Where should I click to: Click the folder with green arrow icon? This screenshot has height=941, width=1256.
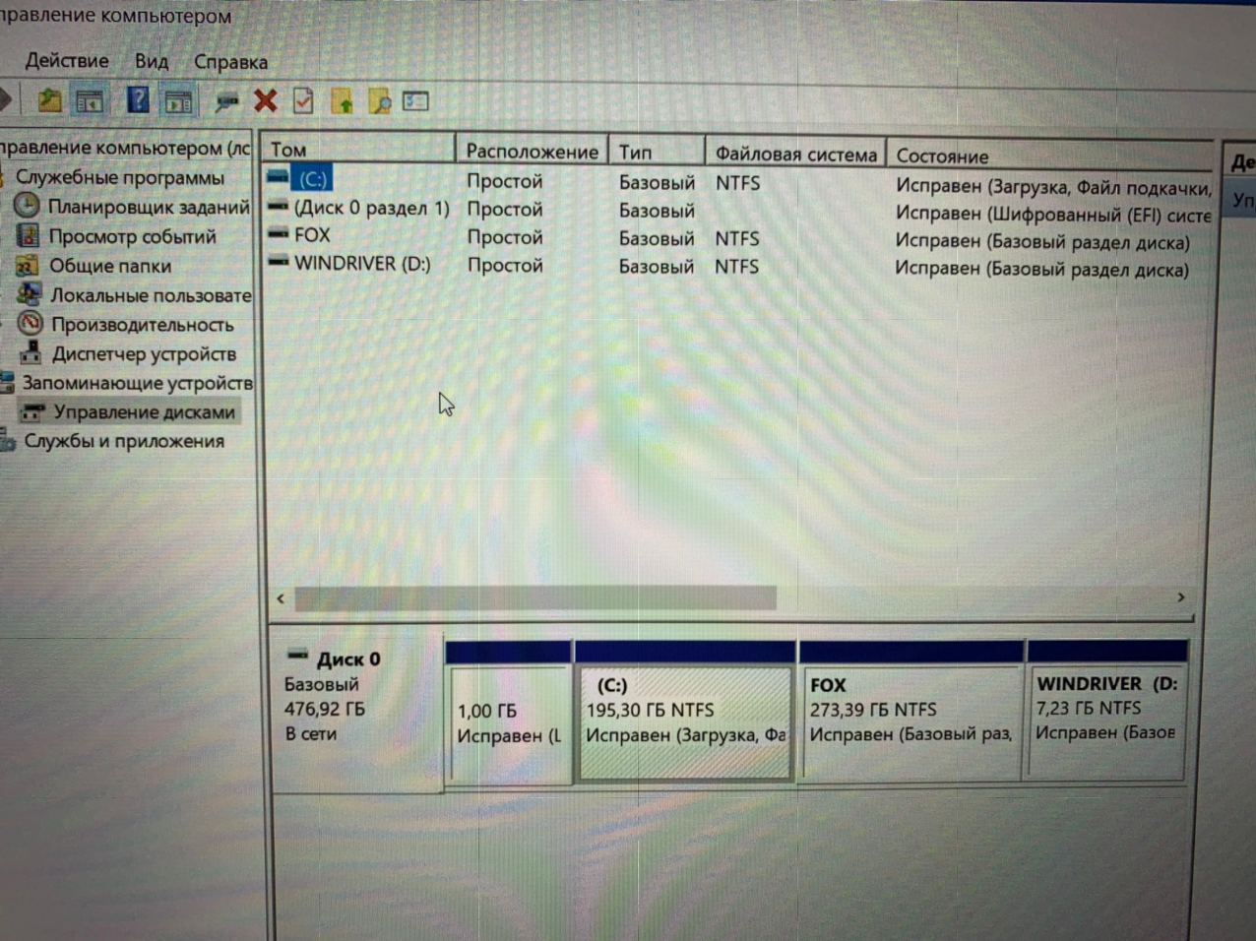(342, 100)
